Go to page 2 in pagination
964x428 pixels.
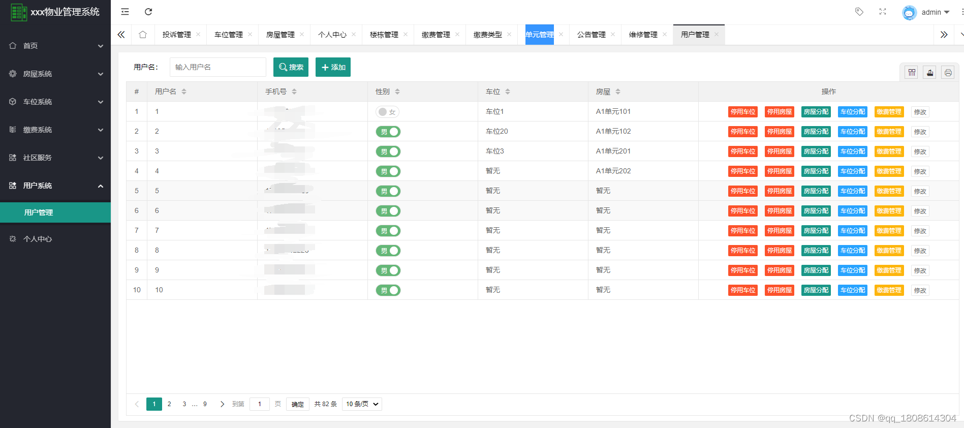(169, 404)
